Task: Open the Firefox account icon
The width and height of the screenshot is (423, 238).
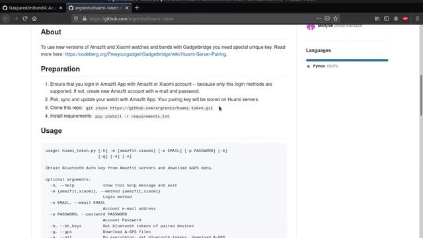Action: pyautogui.click(x=396, y=19)
